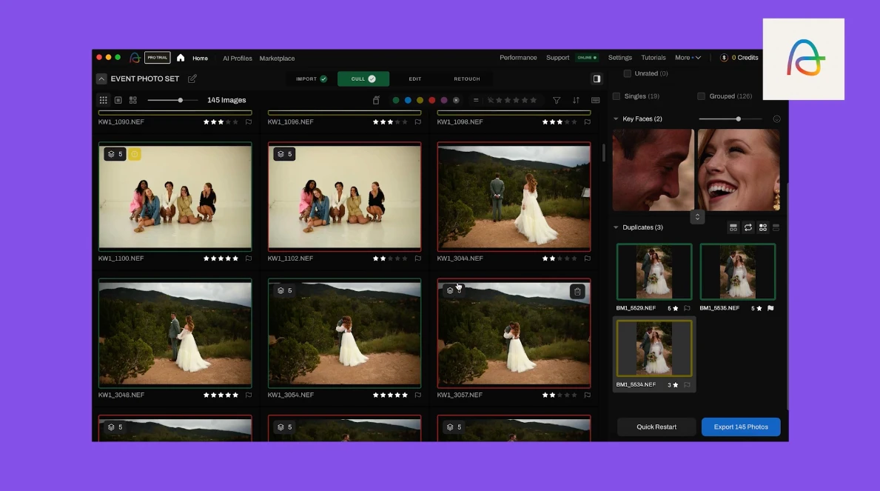Click the Duplicates stacked rows icon
Image resolution: width=880 pixels, height=491 pixels.
(776, 227)
